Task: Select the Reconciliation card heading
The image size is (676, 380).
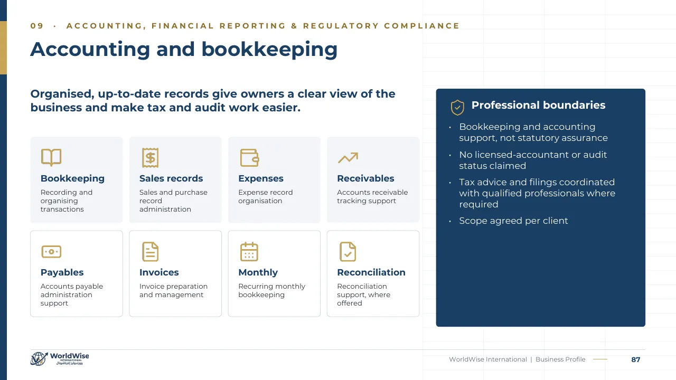Action: pyautogui.click(x=371, y=272)
